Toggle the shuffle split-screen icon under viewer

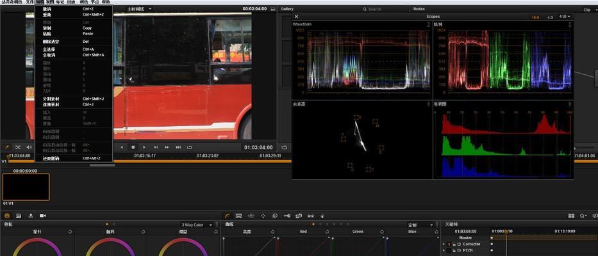click(x=18, y=147)
